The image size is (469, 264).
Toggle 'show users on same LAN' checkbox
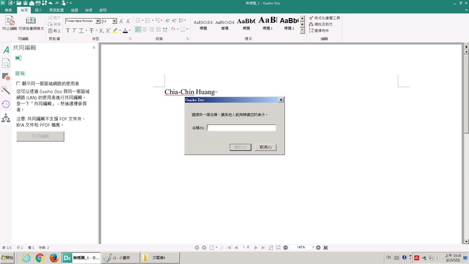pos(18,84)
